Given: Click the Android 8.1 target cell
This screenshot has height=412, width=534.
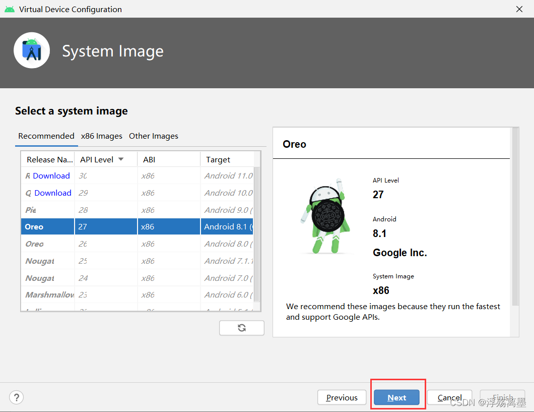Looking at the screenshot, I should (228, 226).
